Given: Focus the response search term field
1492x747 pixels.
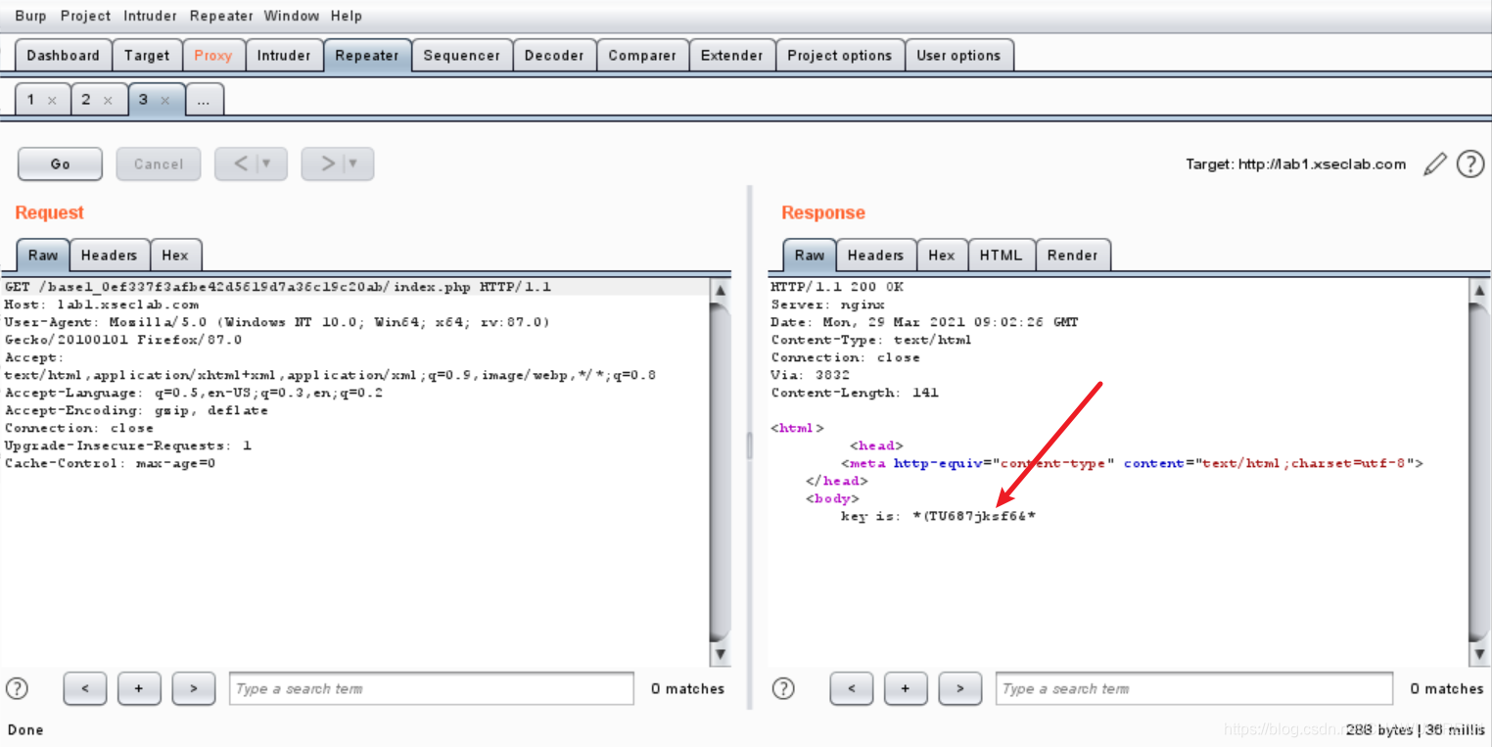Looking at the screenshot, I should point(1194,688).
